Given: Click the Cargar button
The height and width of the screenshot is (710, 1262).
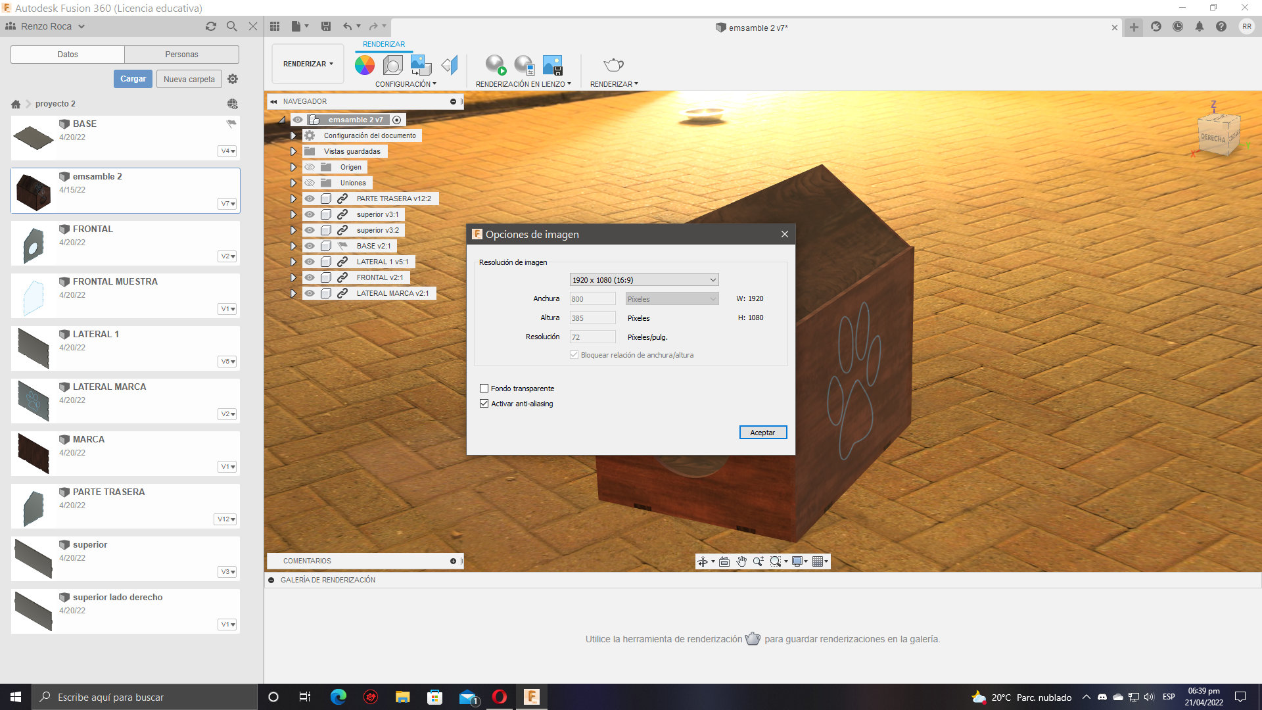Looking at the screenshot, I should [133, 79].
